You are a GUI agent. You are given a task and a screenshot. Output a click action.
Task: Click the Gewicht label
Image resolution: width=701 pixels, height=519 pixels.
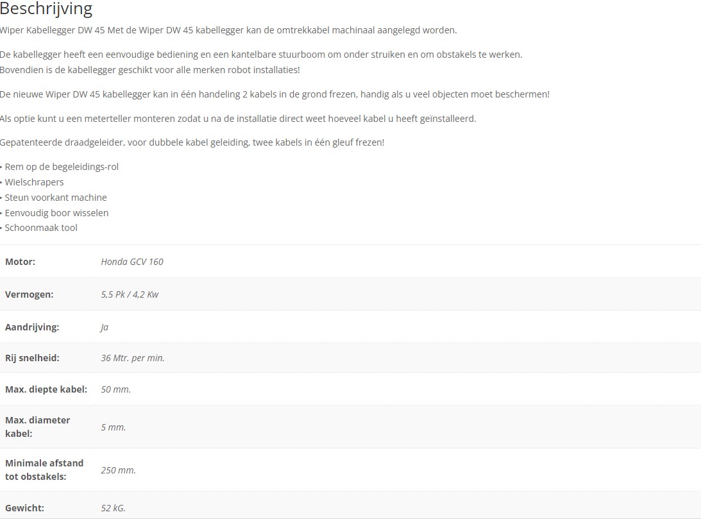pyautogui.click(x=24, y=508)
